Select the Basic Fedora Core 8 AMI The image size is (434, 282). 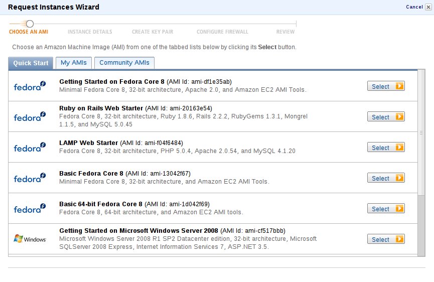click(386, 178)
